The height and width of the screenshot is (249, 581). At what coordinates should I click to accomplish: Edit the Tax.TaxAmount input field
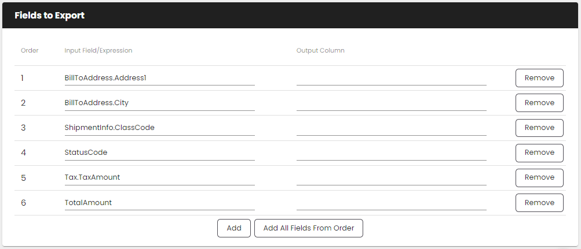(x=159, y=177)
